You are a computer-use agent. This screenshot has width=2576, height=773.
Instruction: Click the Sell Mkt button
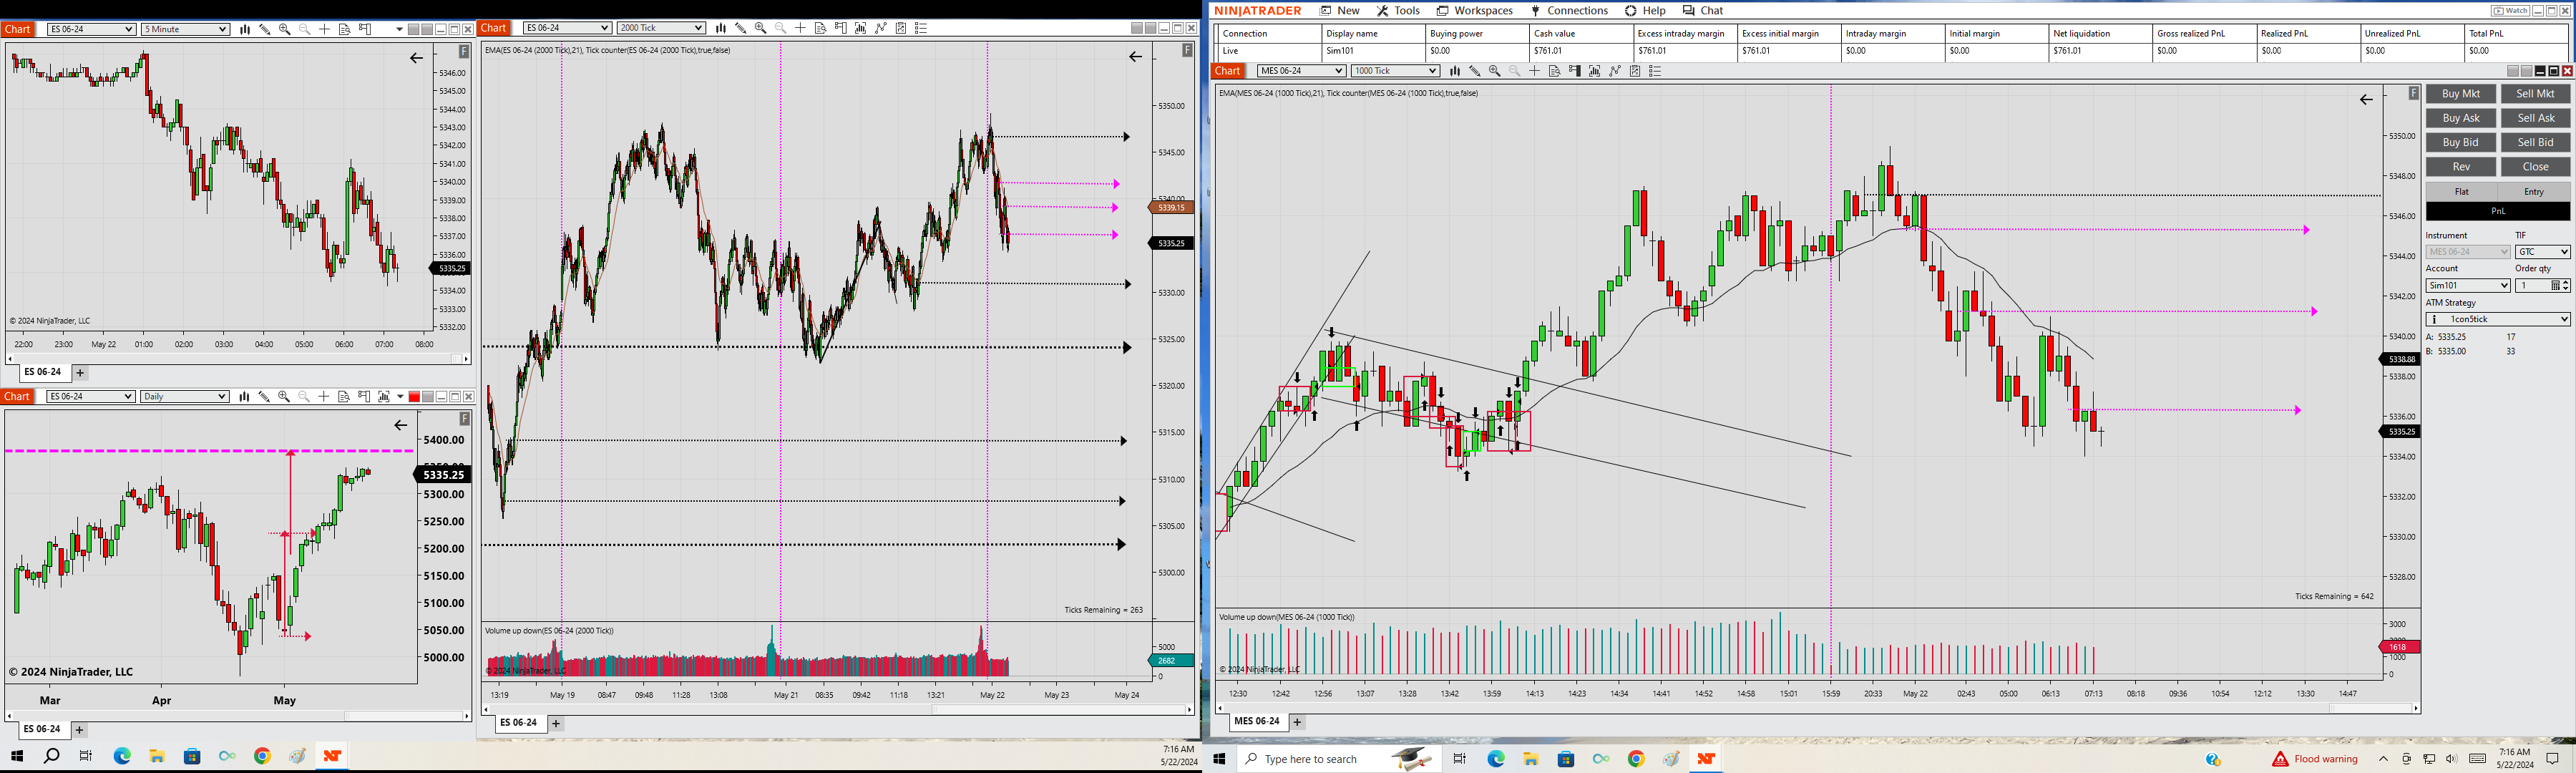pos(2535,94)
